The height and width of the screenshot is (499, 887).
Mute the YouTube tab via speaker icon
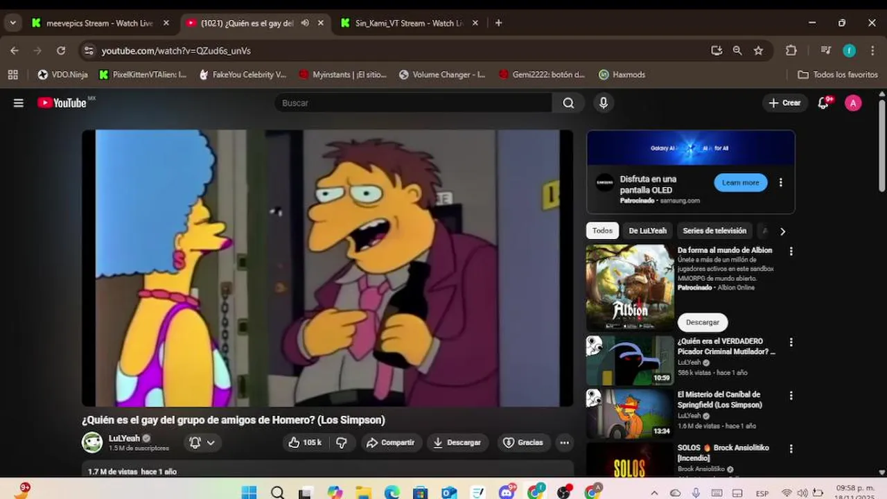tap(305, 23)
